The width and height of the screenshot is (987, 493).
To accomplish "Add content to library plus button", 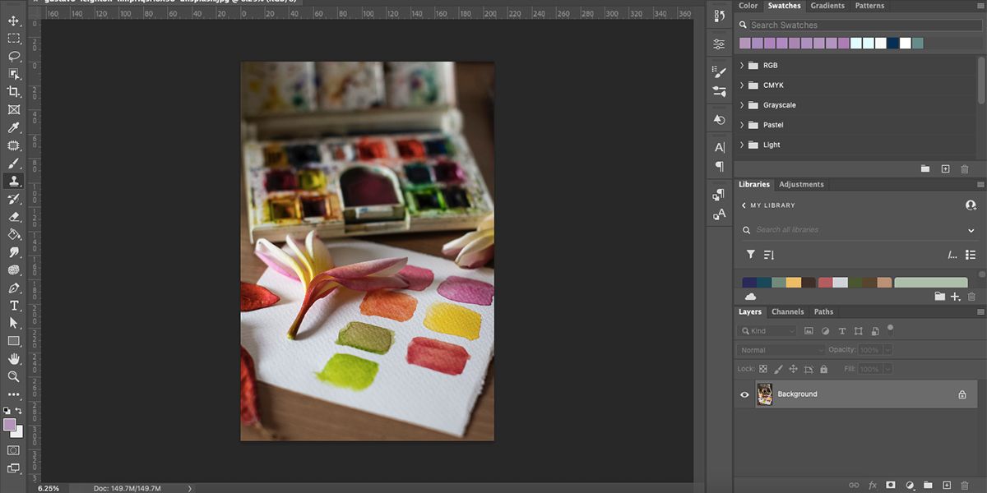I will click(x=955, y=297).
